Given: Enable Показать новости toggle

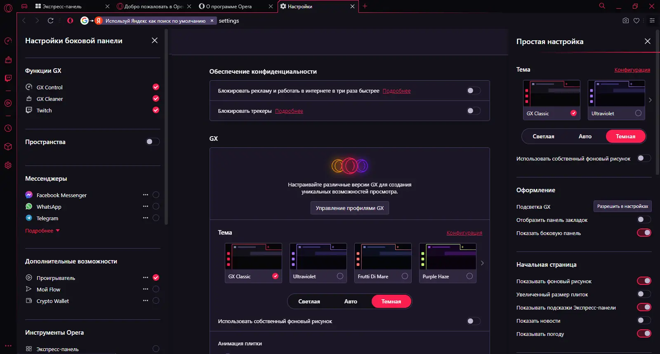Looking at the screenshot, I should 644,320.
